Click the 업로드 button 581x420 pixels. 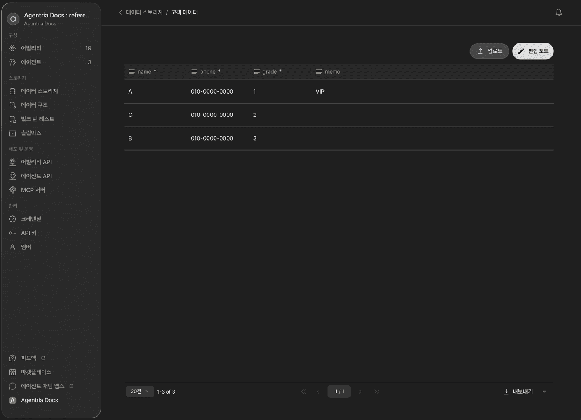click(x=489, y=51)
